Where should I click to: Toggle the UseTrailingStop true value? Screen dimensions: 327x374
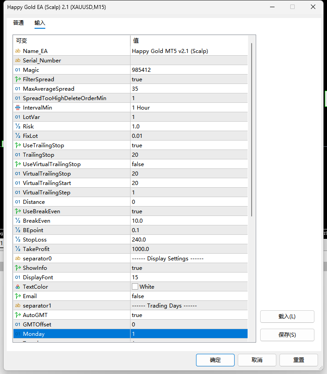tap(189, 145)
